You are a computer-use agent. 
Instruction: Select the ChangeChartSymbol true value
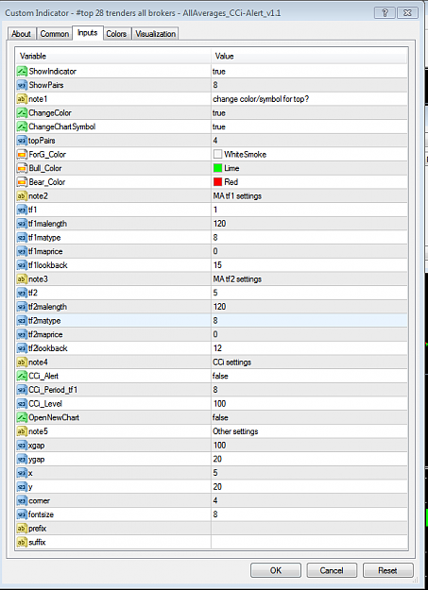pos(219,126)
